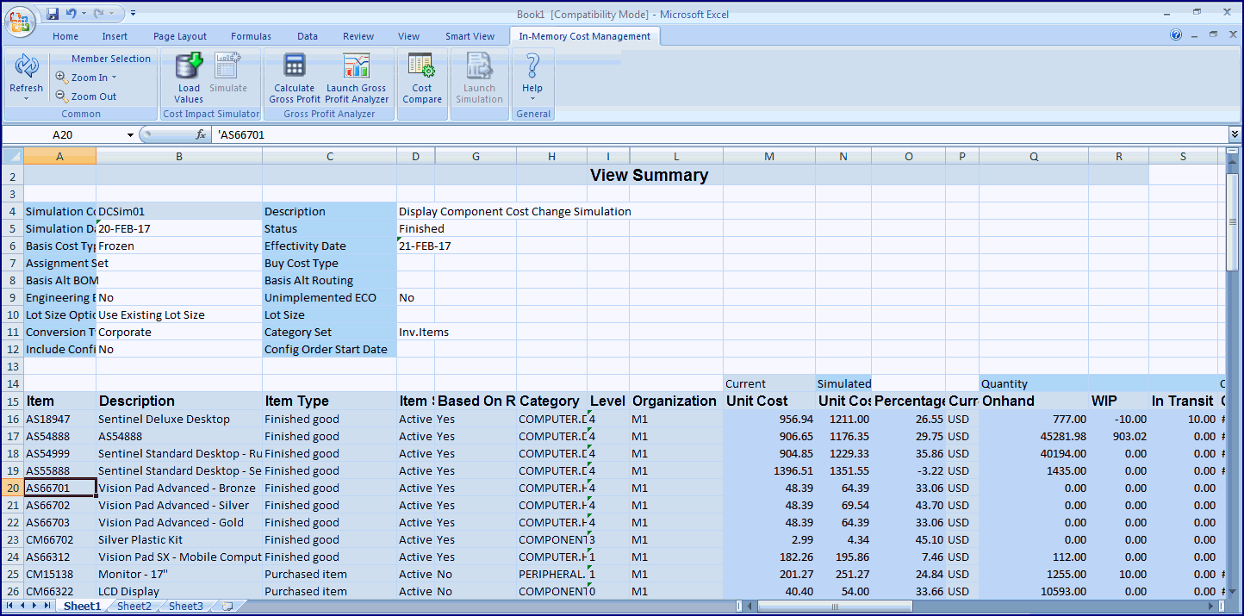Click the Undo icon in the title bar
This screenshot has width=1244, height=616.
tap(72, 14)
